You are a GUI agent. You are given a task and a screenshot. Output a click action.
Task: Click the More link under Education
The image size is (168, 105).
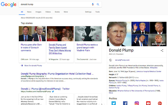111,93
